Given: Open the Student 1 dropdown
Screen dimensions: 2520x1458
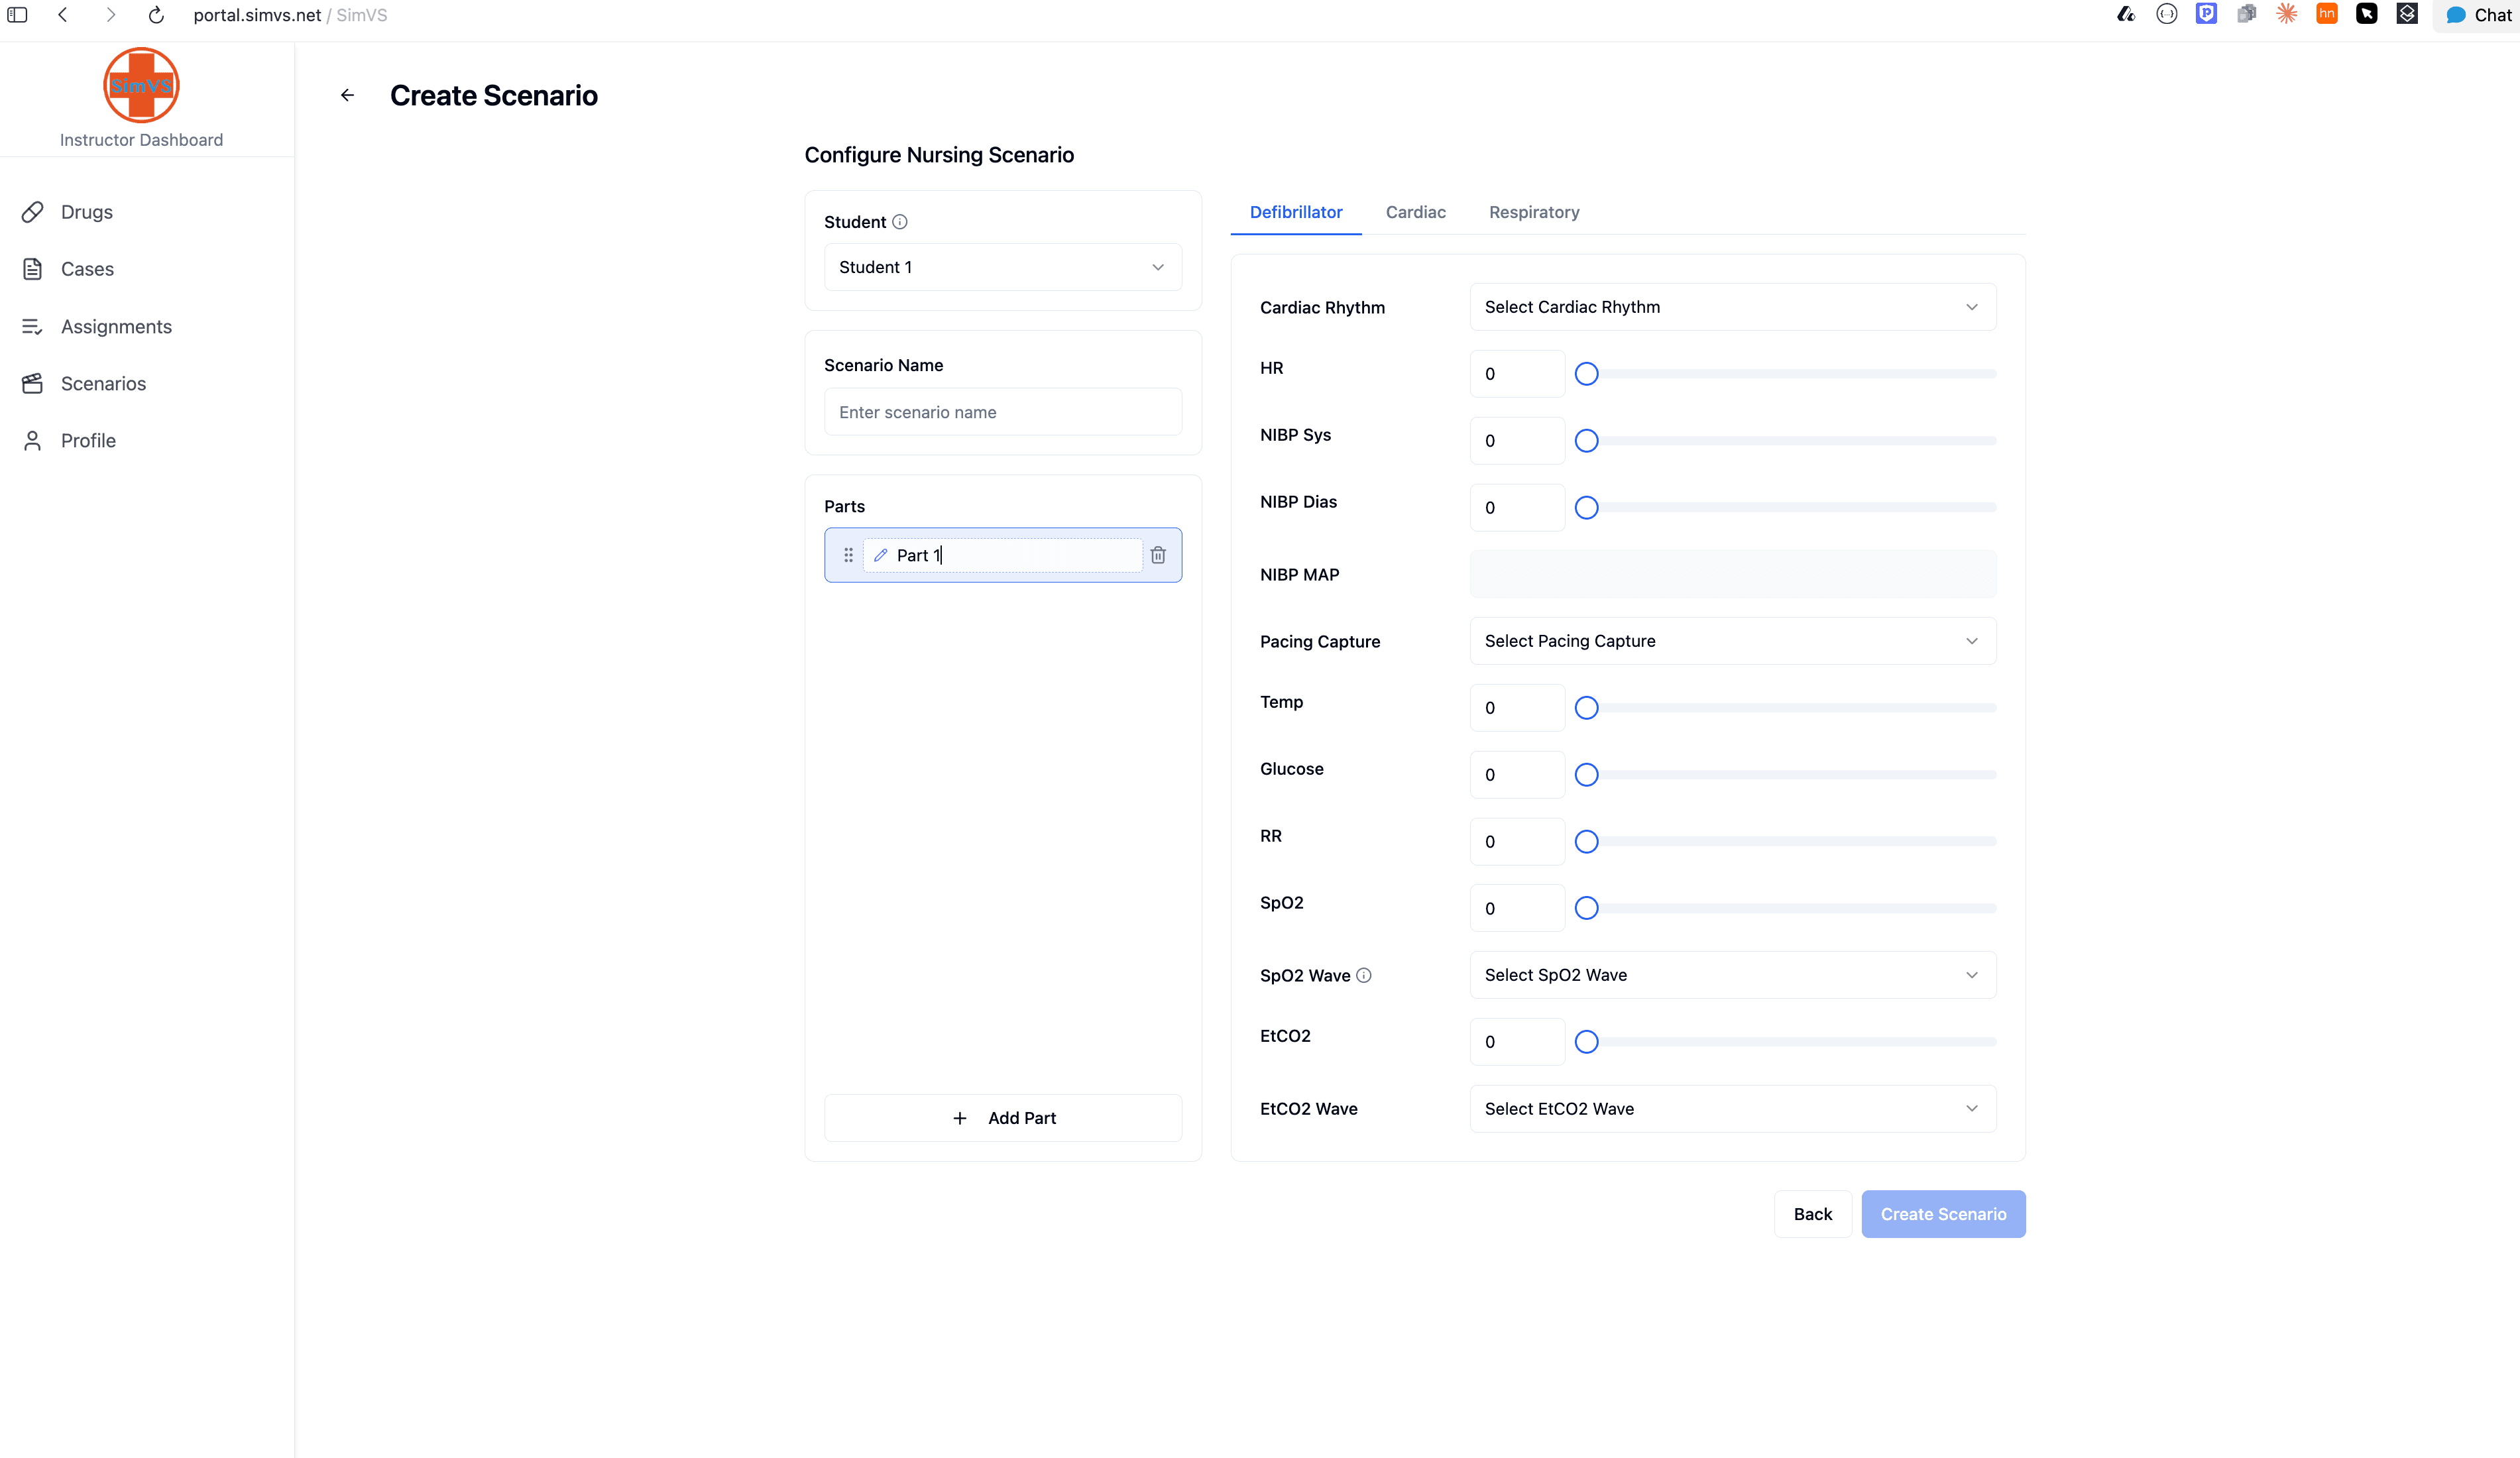Looking at the screenshot, I should [x=1002, y=267].
